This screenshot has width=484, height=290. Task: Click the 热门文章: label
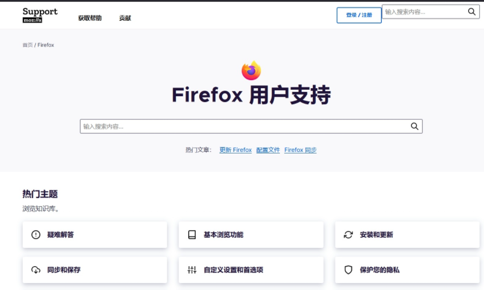click(199, 150)
